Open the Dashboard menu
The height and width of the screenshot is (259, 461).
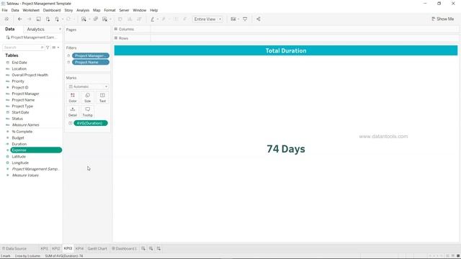pos(52,10)
